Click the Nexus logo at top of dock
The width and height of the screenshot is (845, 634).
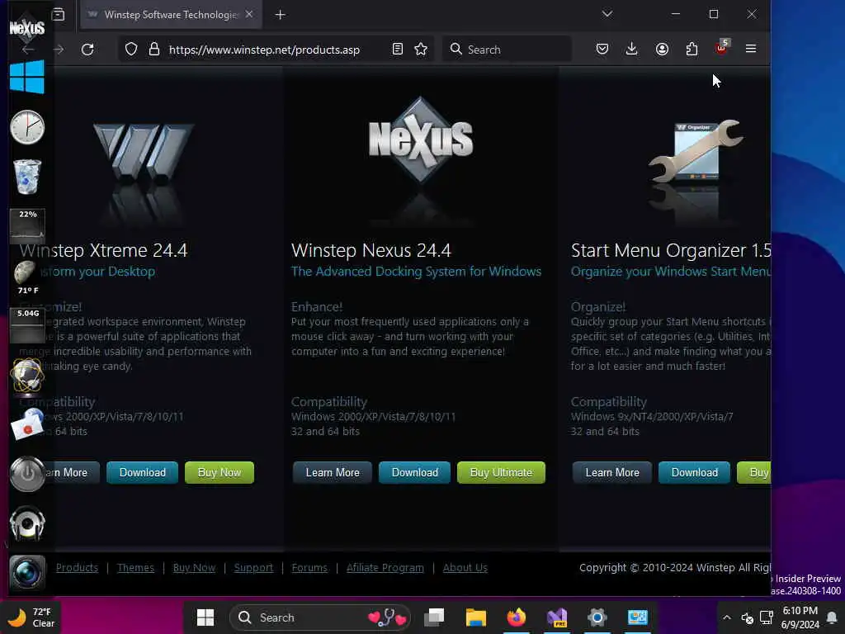[x=27, y=27]
